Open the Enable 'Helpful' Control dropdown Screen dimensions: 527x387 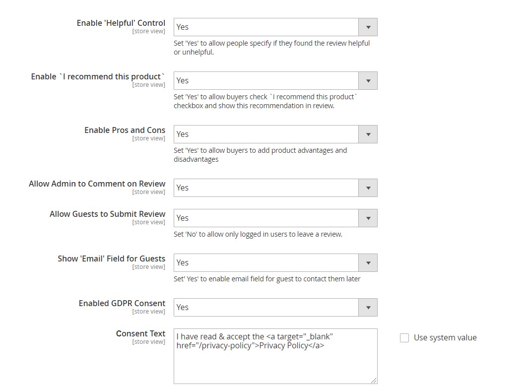tap(275, 27)
